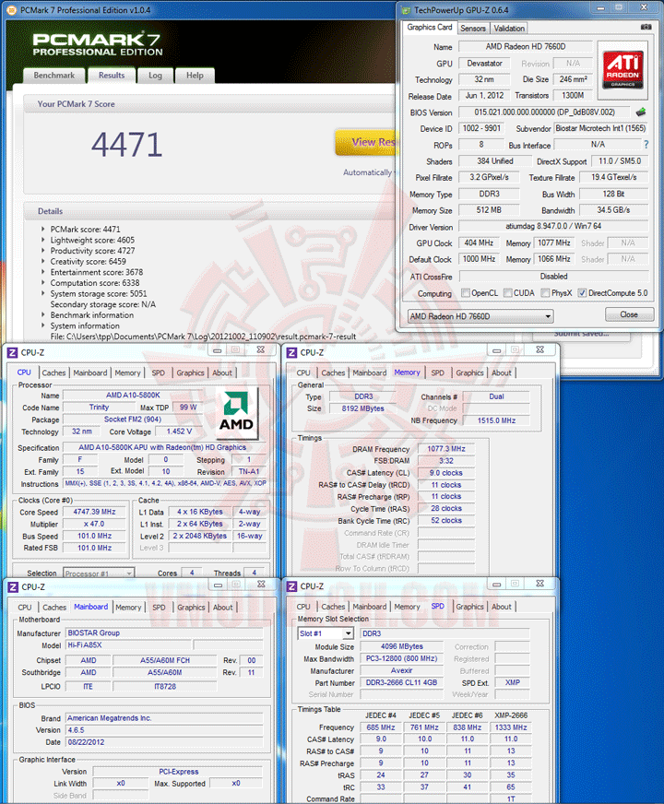Click the GPU-Z title bar icon
The width and height of the screenshot is (664, 804).
406,10
